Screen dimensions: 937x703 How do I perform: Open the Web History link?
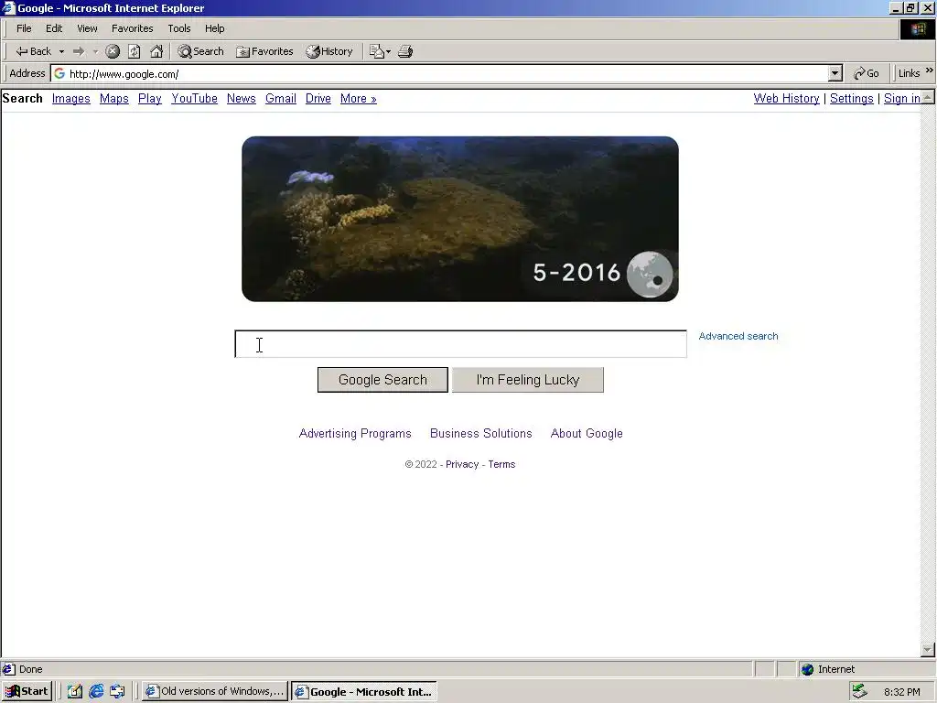coord(786,99)
